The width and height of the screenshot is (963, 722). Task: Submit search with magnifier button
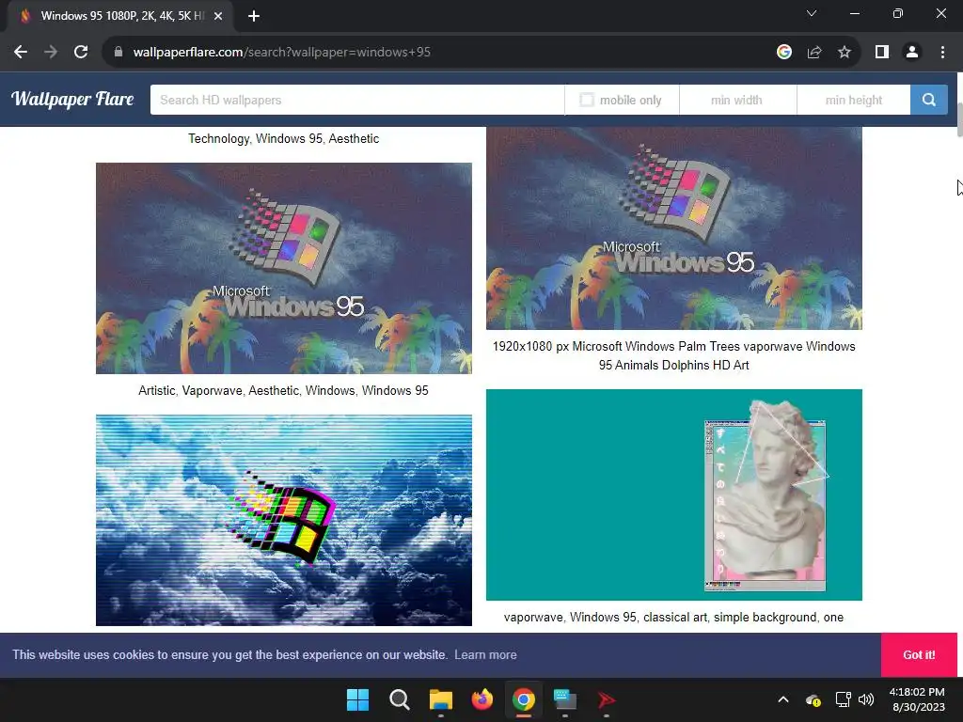(928, 100)
